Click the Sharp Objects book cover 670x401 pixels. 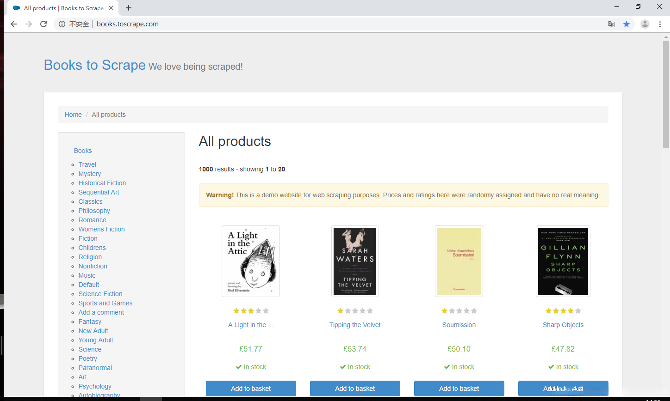tap(563, 261)
